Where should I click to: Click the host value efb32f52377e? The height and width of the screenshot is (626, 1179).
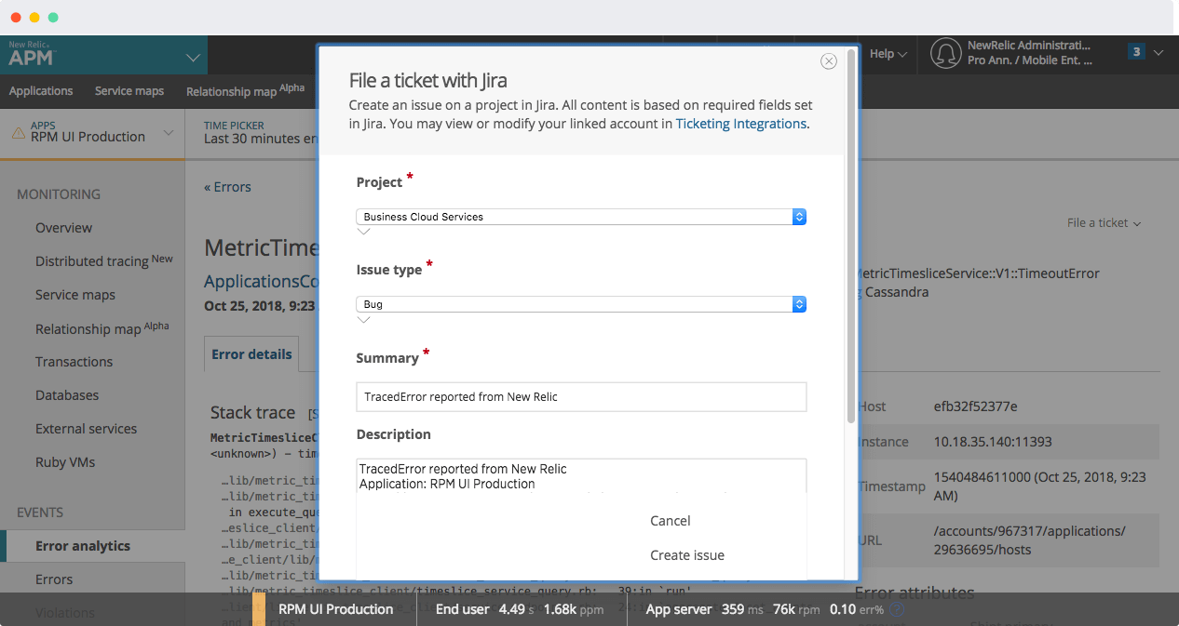point(975,406)
